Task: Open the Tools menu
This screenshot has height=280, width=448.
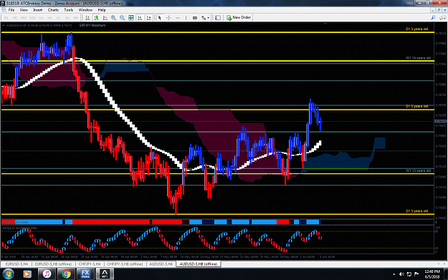Action: [69, 10]
